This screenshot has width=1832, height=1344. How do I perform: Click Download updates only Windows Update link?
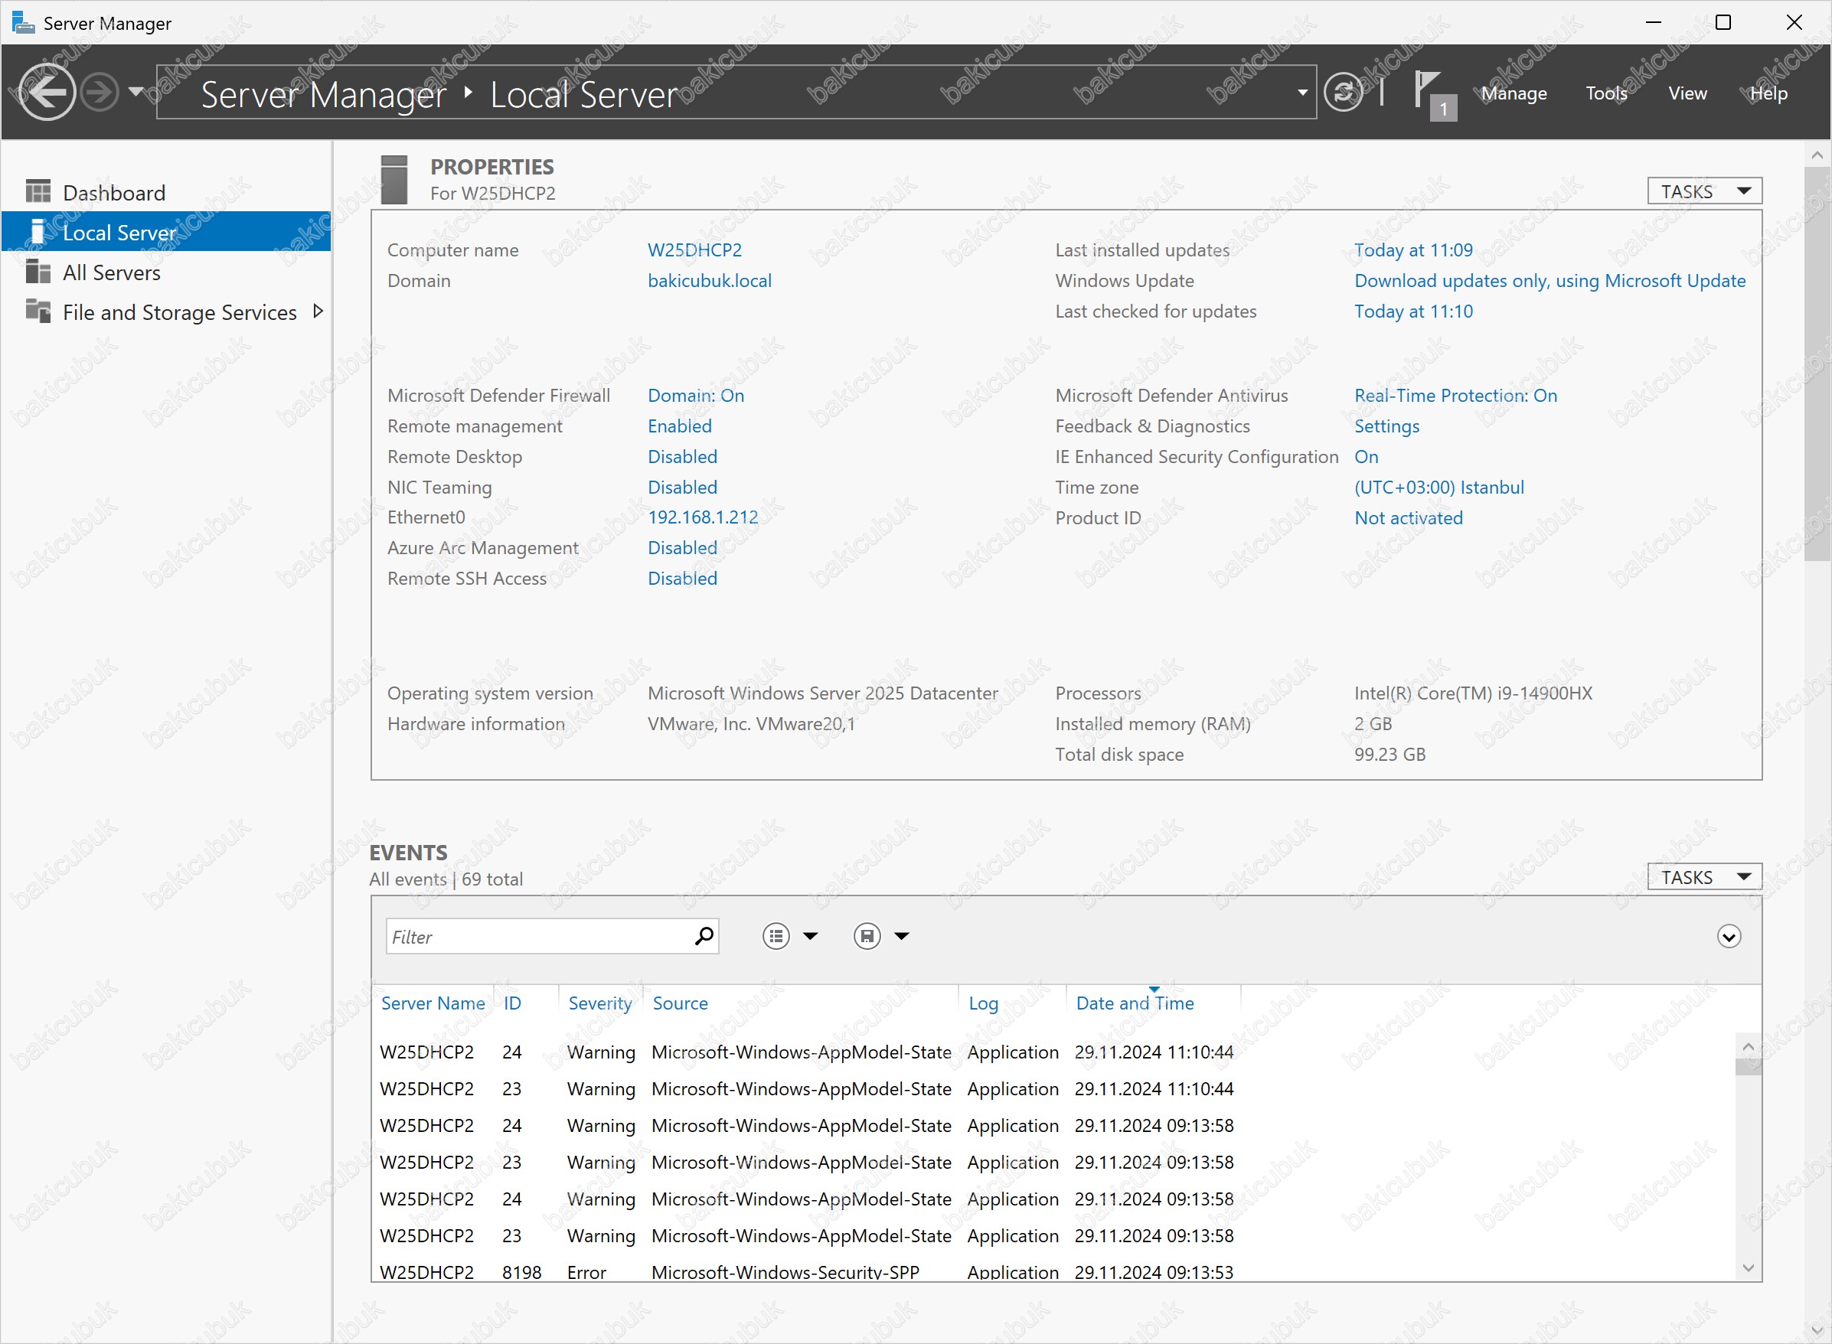point(1550,281)
